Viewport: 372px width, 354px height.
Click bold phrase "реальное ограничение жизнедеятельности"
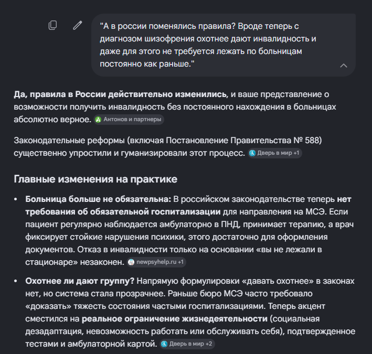coord(174,319)
